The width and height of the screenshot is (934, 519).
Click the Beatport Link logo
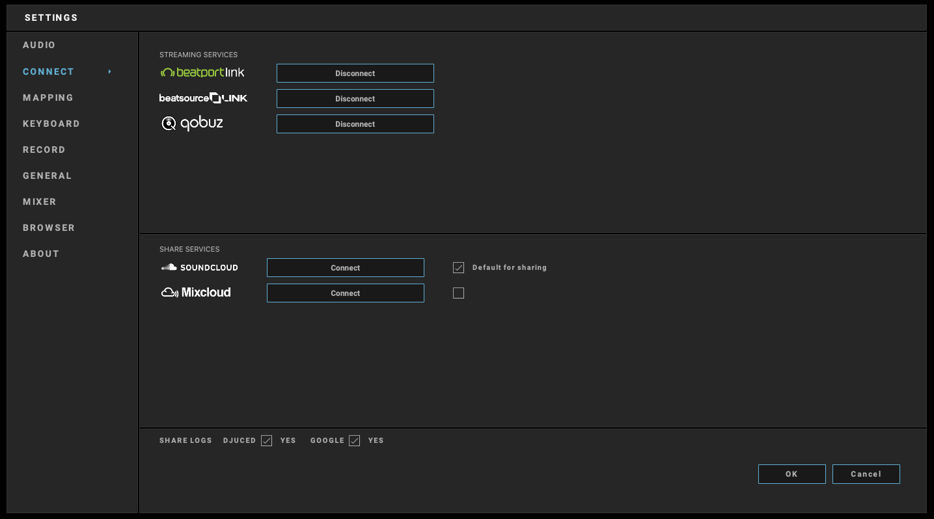202,72
